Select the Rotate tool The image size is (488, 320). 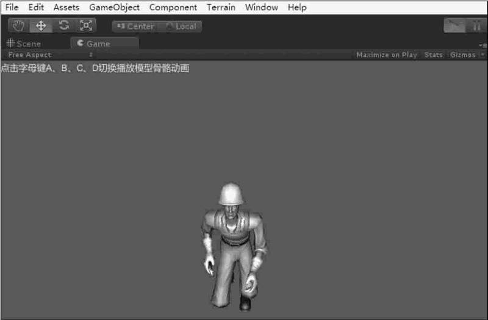click(x=63, y=26)
